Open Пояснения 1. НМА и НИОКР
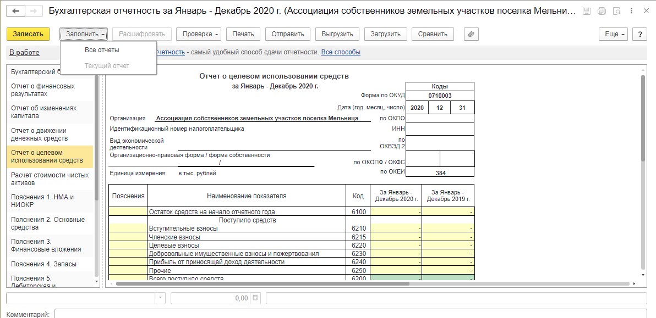 point(50,201)
